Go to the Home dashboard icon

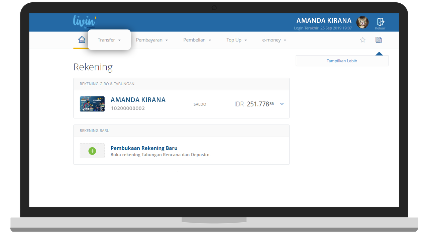point(82,40)
